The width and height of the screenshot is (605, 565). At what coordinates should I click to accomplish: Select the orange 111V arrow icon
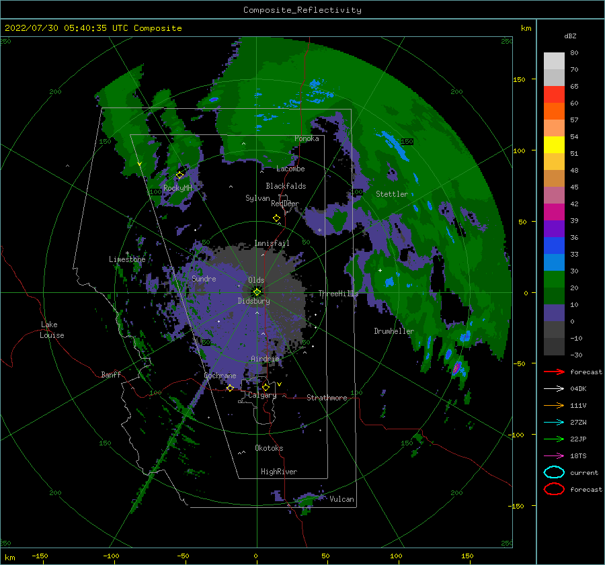point(554,405)
